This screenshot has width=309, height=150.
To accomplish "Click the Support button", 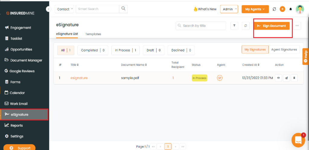I will pos(19,148).
